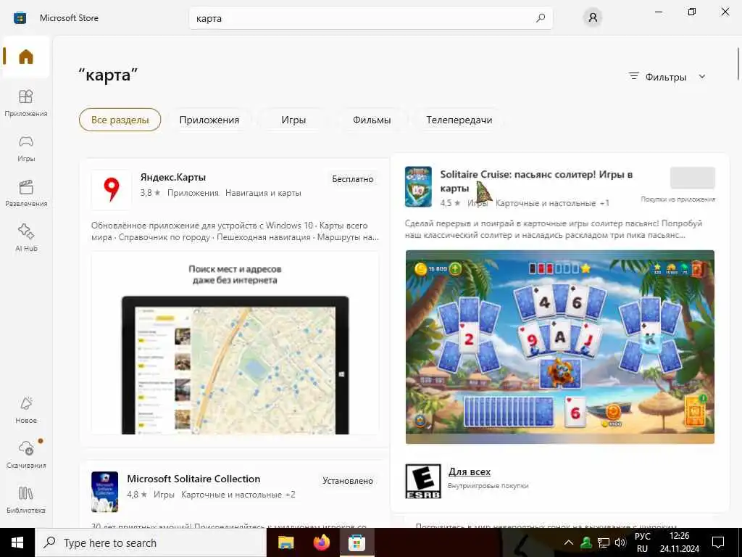Click Карточные и настольные under Solitaire Cruise
Screen dimensions: 742x557
pos(546,203)
